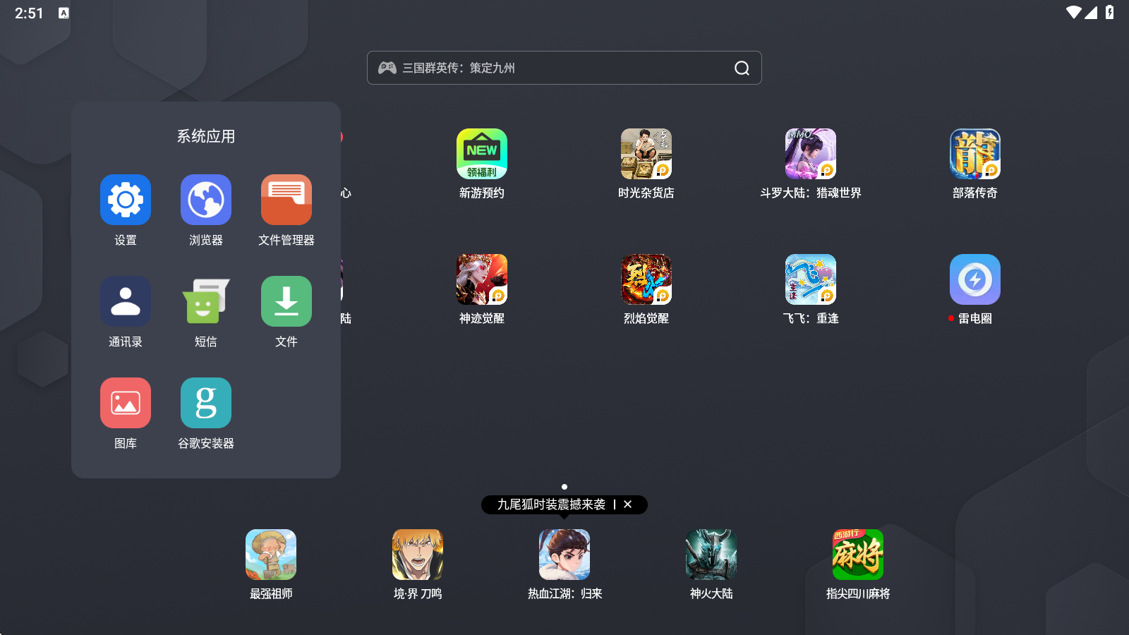This screenshot has width=1129, height=635.
Task: Launch 谷歌安装器 Google installer
Action: [206, 403]
